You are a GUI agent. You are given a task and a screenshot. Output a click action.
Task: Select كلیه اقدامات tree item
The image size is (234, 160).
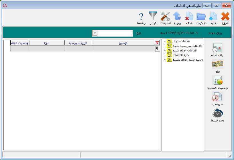pyautogui.click(x=181, y=55)
